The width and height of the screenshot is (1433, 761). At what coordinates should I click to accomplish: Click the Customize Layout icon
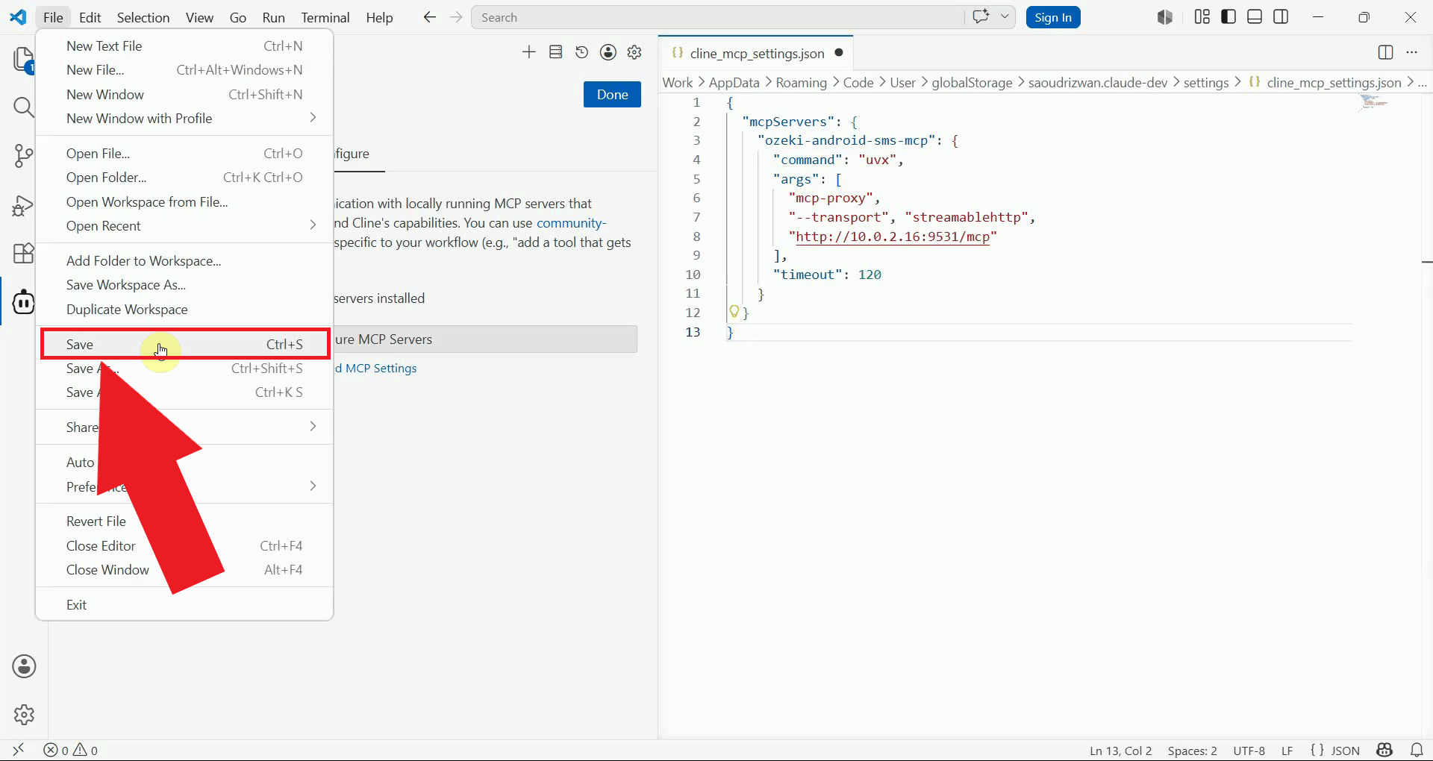(x=1202, y=17)
